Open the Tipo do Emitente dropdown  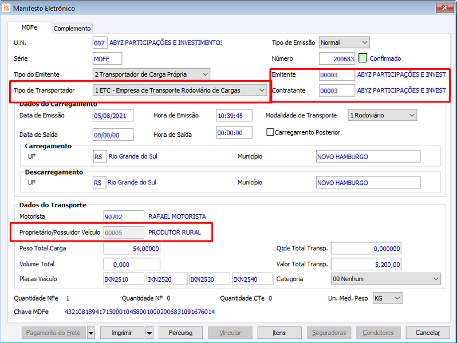pyautogui.click(x=151, y=74)
